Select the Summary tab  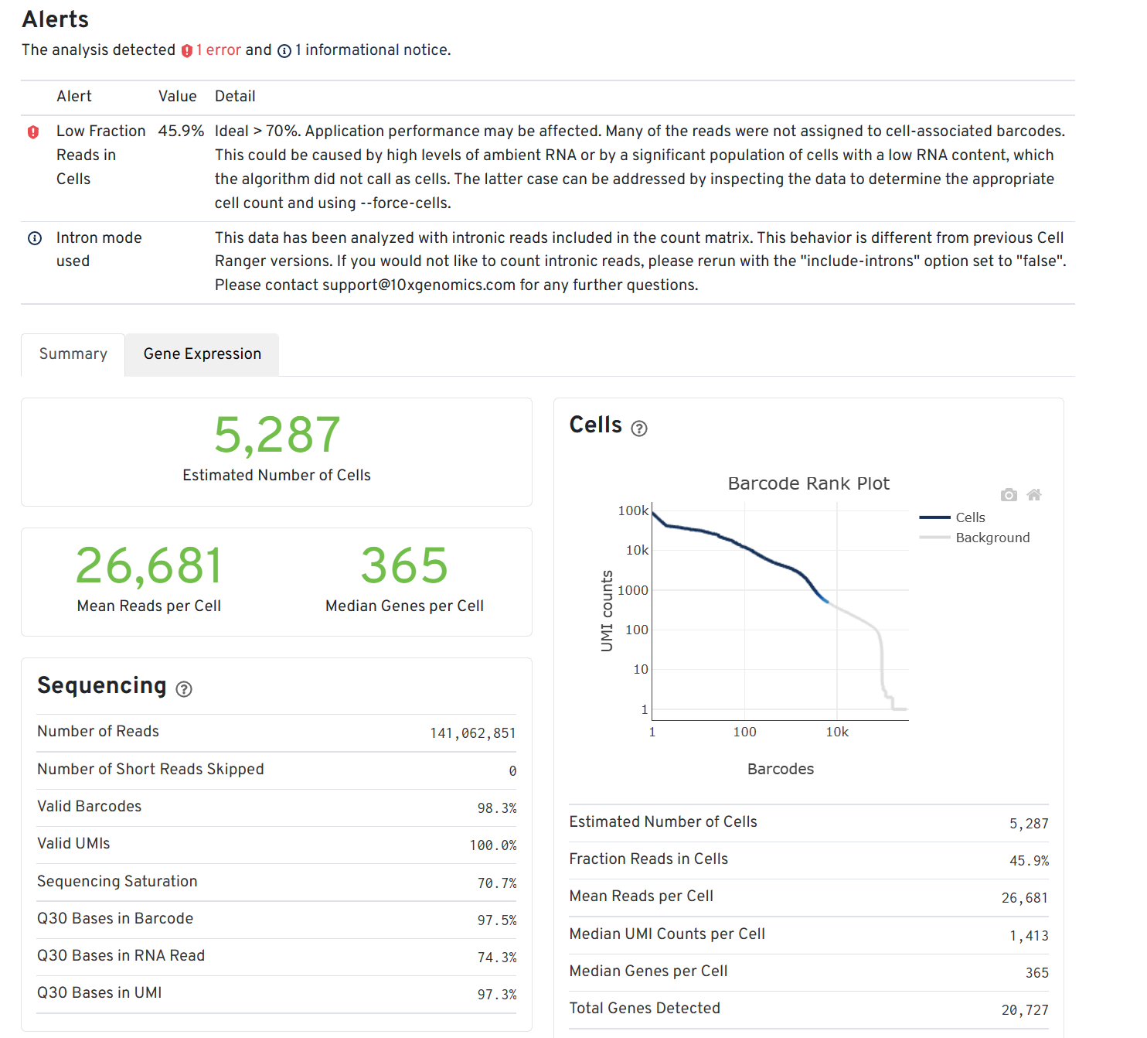pos(73,353)
